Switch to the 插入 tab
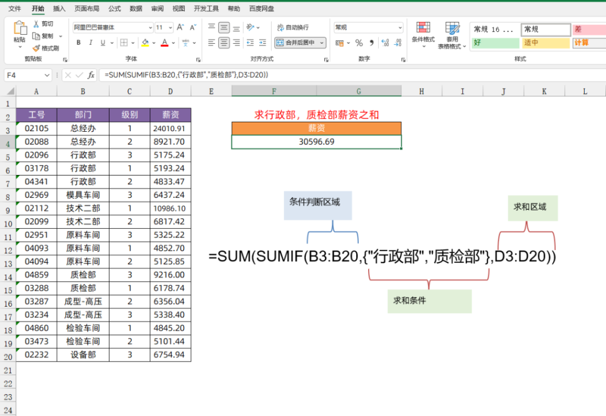Viewport: 606px width, 416px height. click(x=59, y=8)
